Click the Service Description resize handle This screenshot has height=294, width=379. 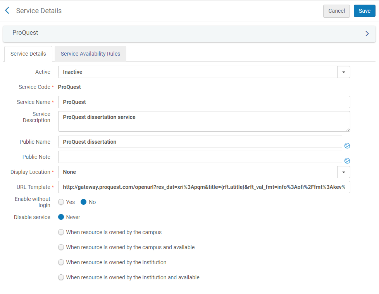click(348, 129)
